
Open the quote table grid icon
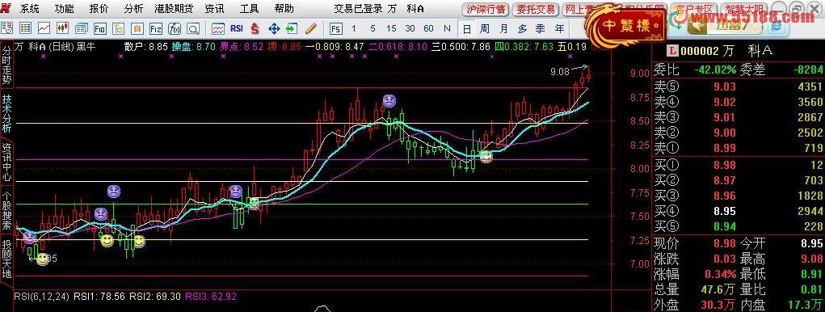tap(25, 28)
